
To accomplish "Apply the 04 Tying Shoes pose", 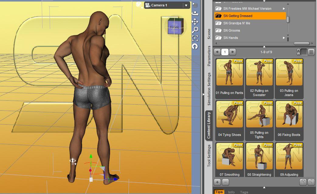I will tap(229, 120).
